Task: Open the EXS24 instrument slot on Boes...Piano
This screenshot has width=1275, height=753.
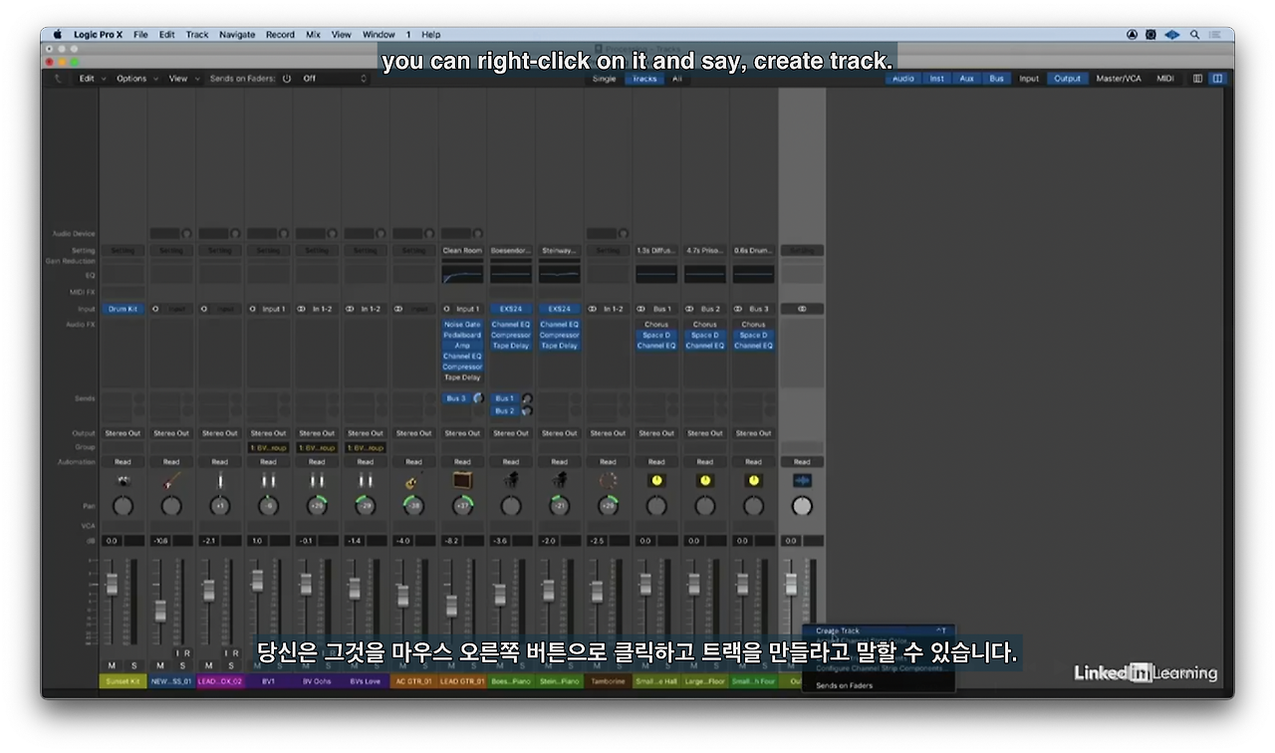Action: (511, 309)
